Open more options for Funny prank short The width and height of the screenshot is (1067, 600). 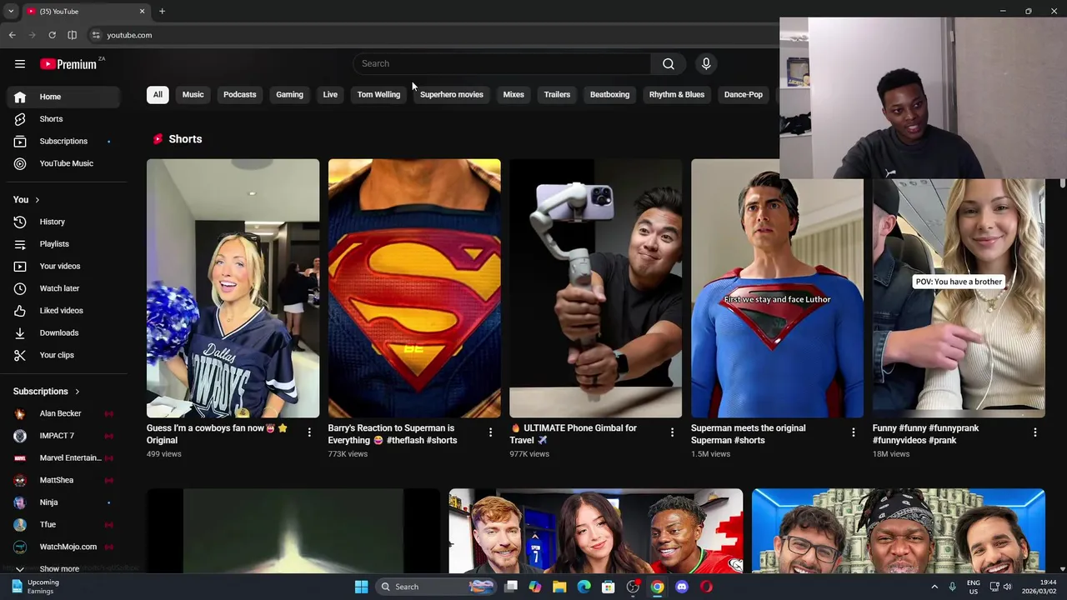pos(1034,432)
